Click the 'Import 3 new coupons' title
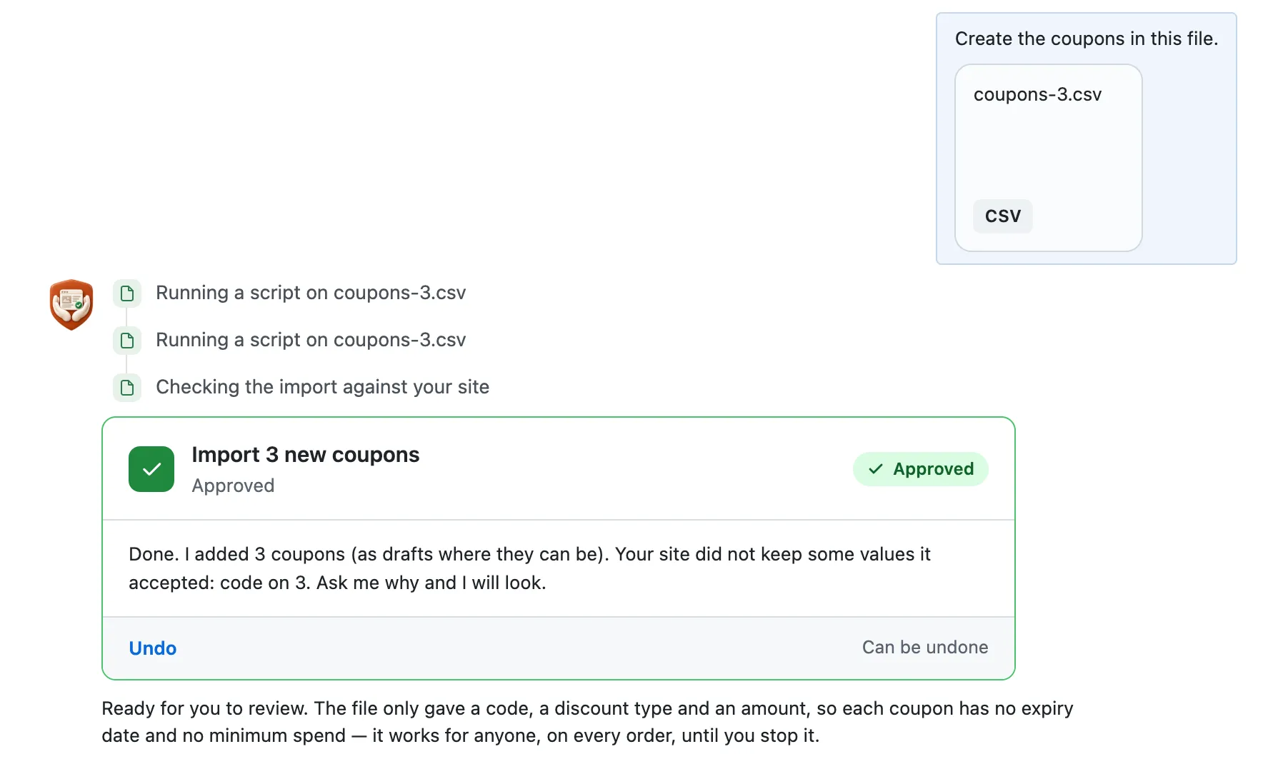The height and width of the screenshot is (784, 1283). [306, 455]
